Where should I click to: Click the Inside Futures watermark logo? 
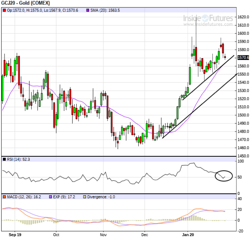pos(208,18)
